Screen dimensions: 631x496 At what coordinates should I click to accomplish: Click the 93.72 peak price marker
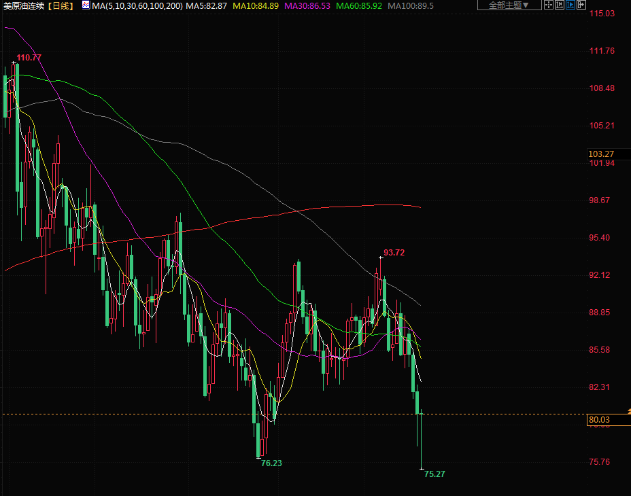tap(394, 253)
